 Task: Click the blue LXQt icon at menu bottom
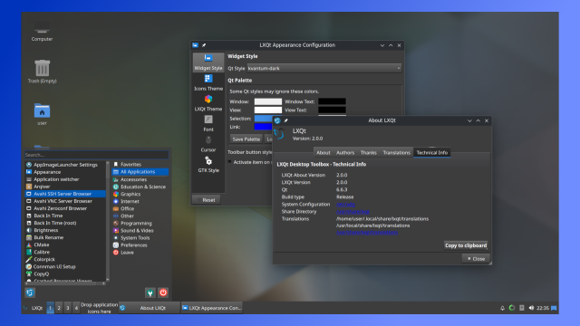tap(30, 292)
